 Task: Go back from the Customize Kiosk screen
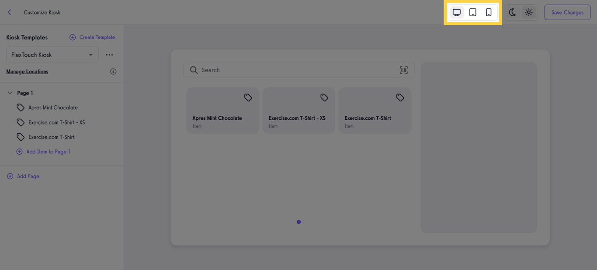click(x=9, y=12)
